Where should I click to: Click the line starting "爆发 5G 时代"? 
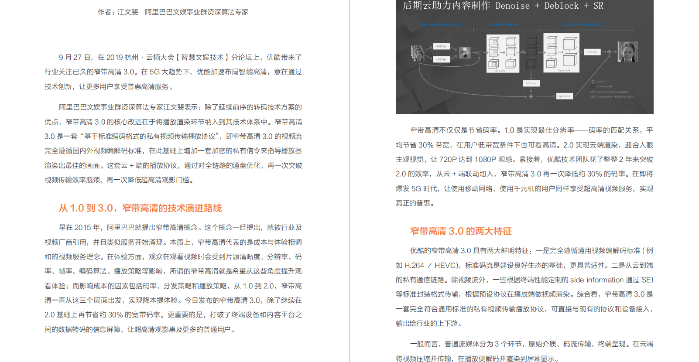(x=524, y=189)
